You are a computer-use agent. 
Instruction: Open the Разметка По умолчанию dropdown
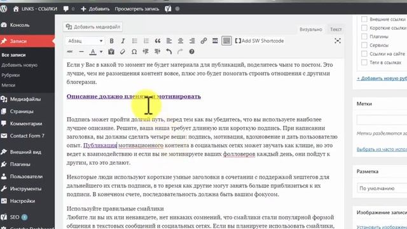(382, 188)
